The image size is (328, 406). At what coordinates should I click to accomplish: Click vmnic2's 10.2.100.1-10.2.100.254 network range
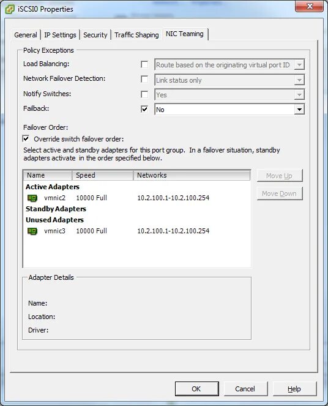point(173,198)
